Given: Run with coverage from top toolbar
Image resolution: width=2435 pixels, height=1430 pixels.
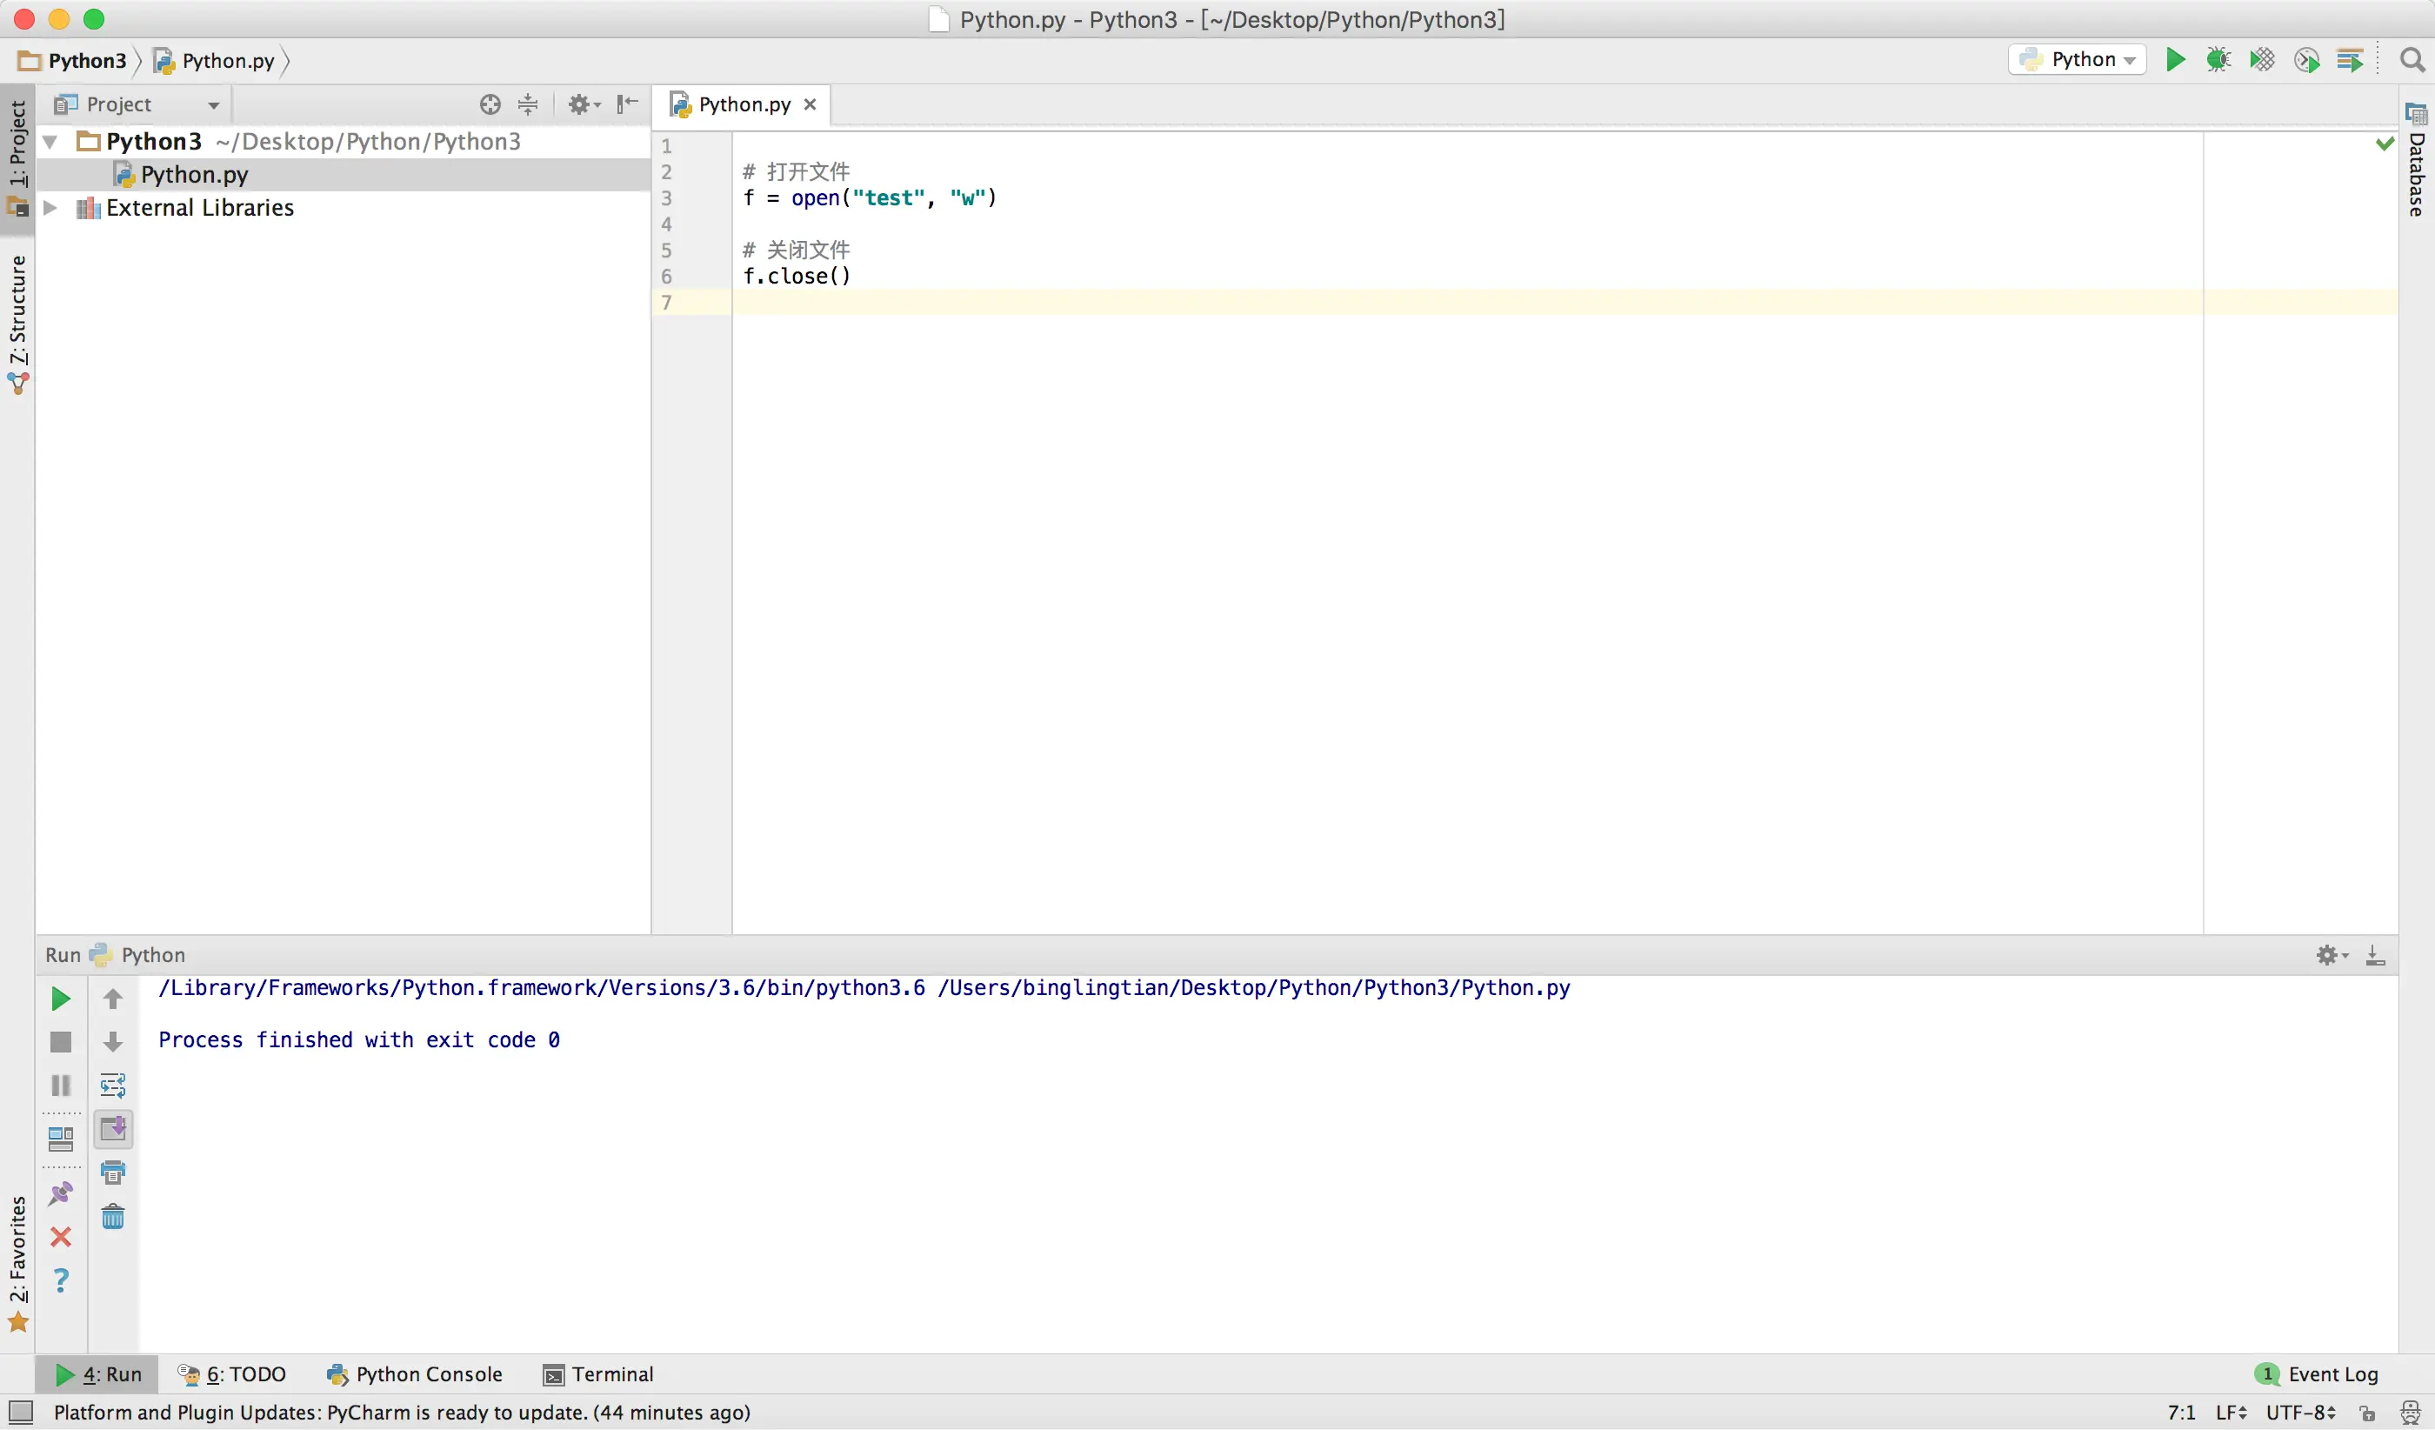Looking at the screenshot, I should 2262,60.
